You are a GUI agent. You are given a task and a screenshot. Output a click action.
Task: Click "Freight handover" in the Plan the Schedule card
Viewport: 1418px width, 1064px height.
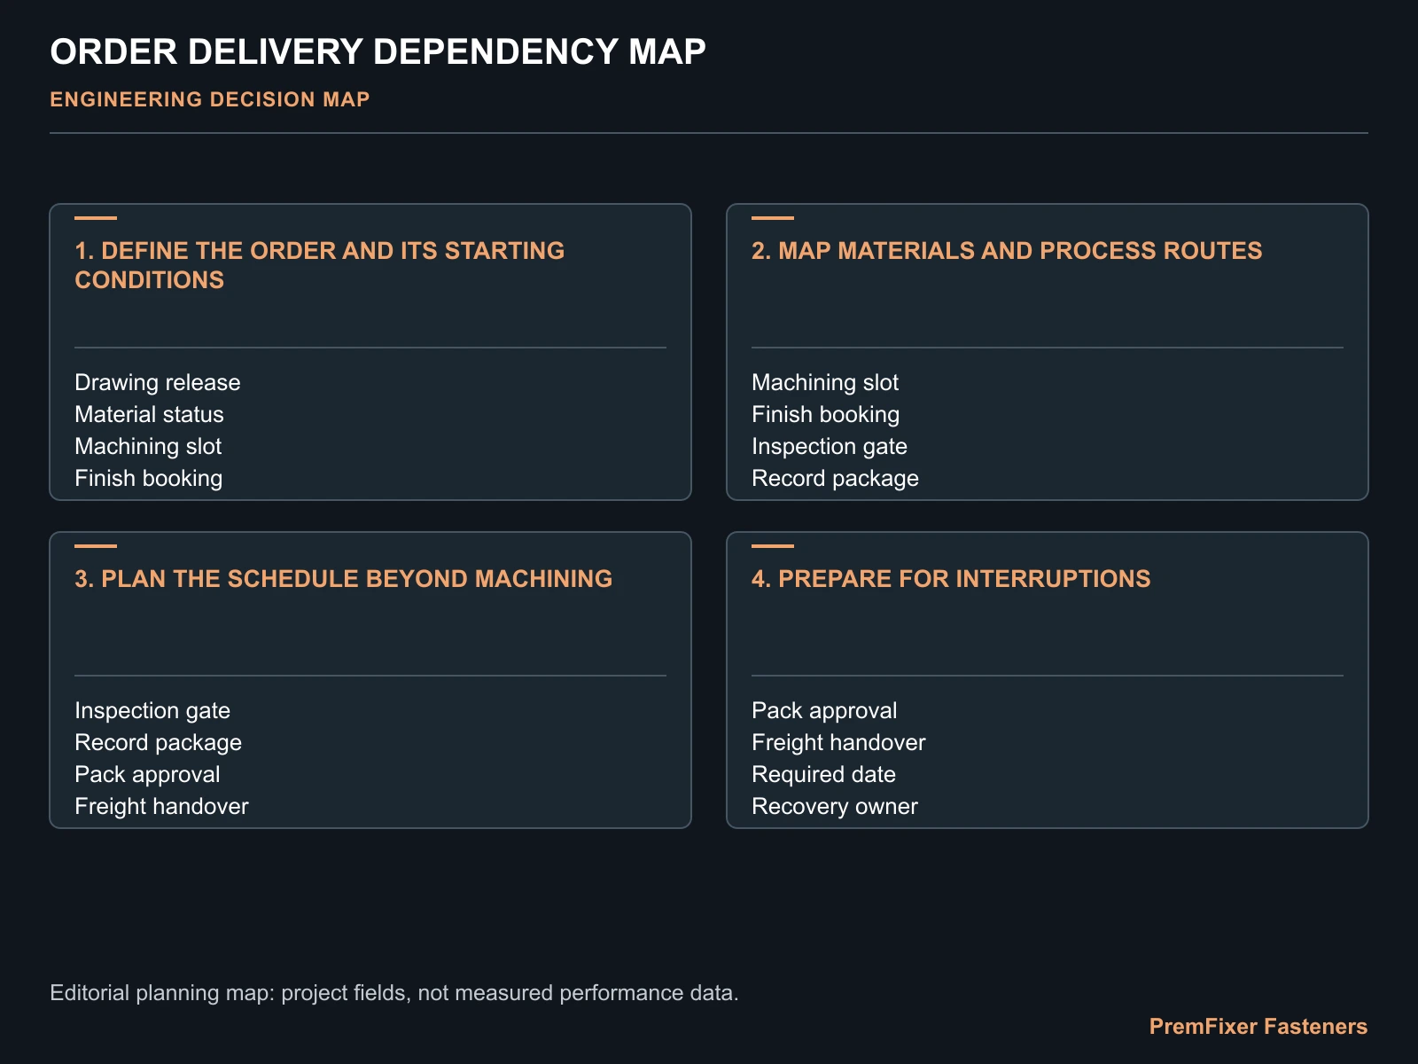(x=161, y=806)
